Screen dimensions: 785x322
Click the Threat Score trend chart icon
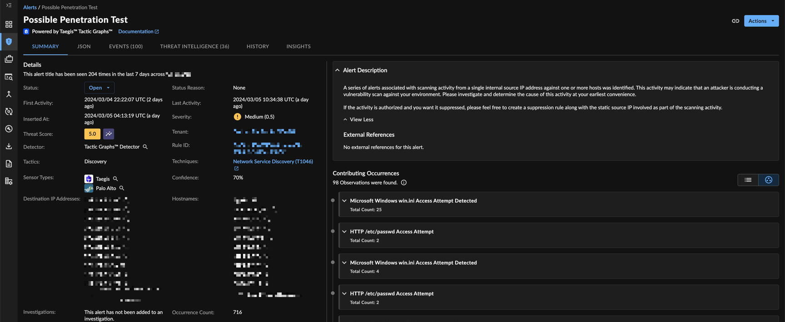coord(109,134)
